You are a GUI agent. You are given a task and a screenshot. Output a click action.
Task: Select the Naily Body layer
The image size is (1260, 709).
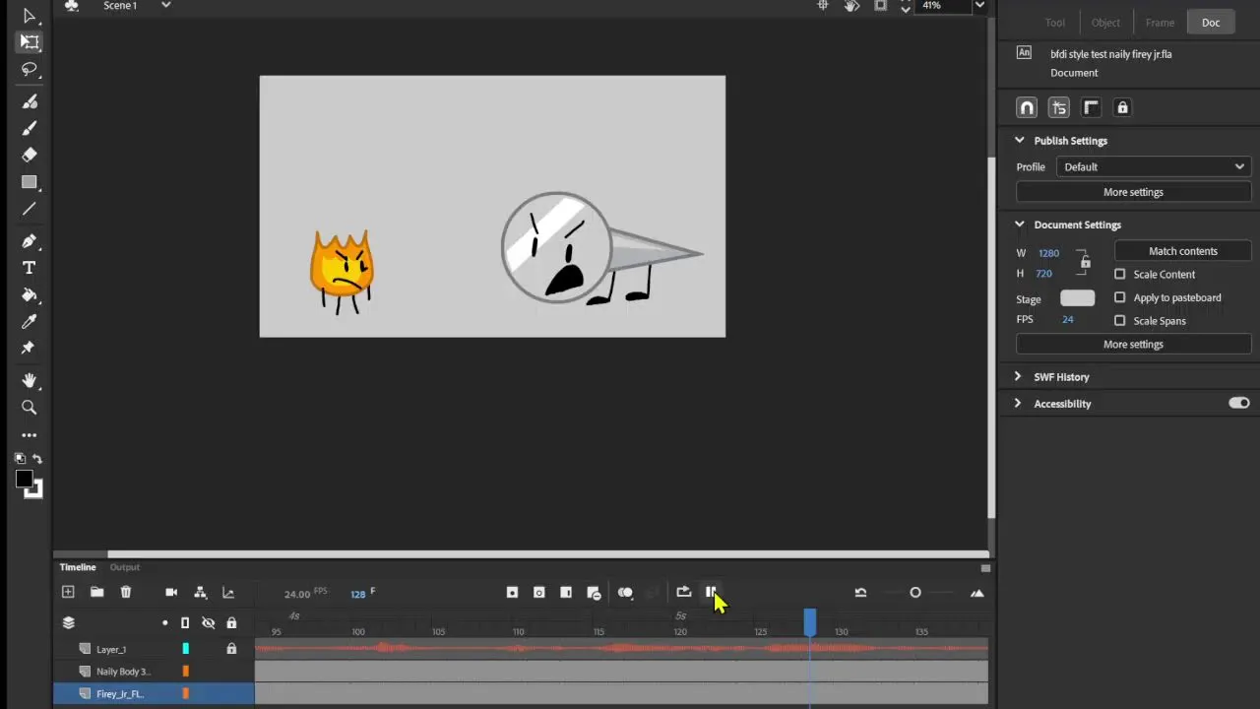123,672
